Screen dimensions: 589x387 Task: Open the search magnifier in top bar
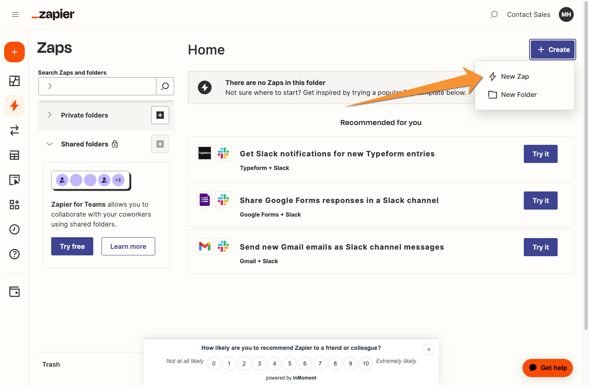tap(494, 14)
